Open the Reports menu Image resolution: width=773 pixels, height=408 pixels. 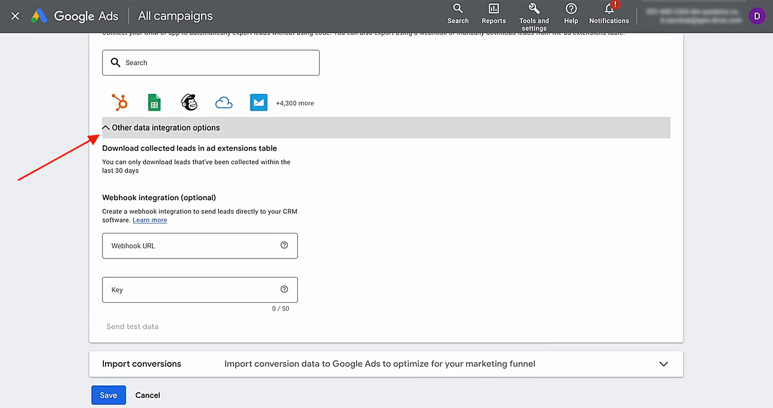point(494,14)
